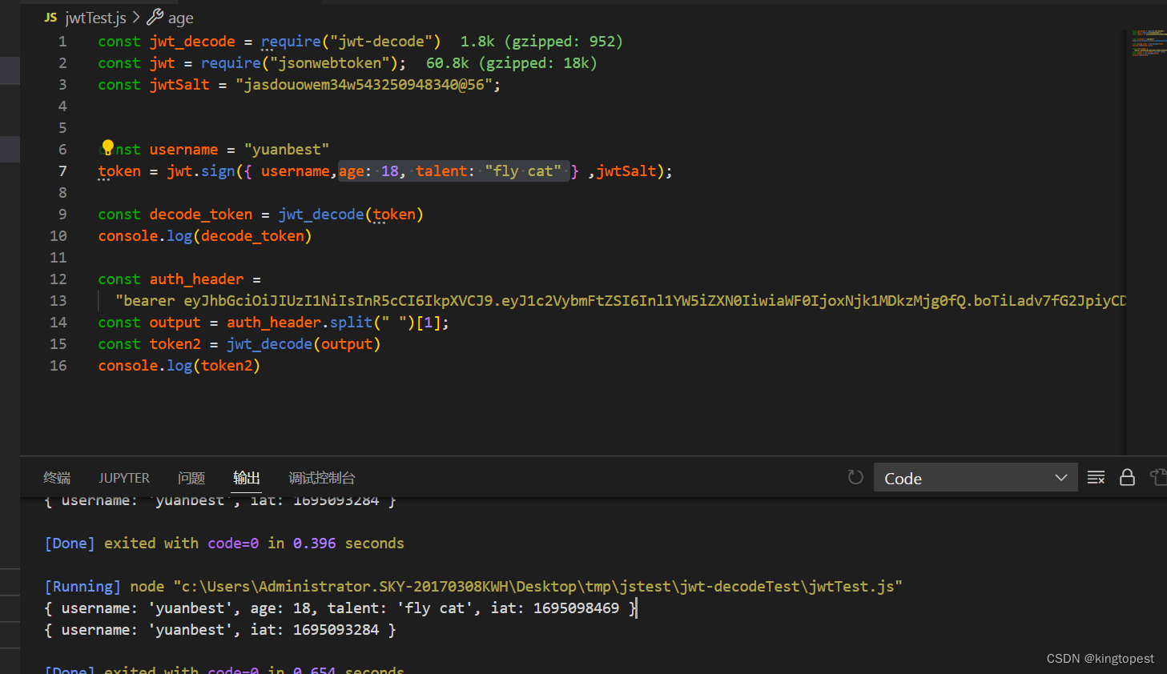Click the jwt.sign call on line 7
This screenshot has width=1167, height=674.
tap(201, 171)
